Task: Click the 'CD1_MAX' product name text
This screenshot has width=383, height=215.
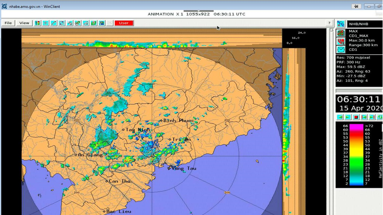Action: click(x=358, y=36)
